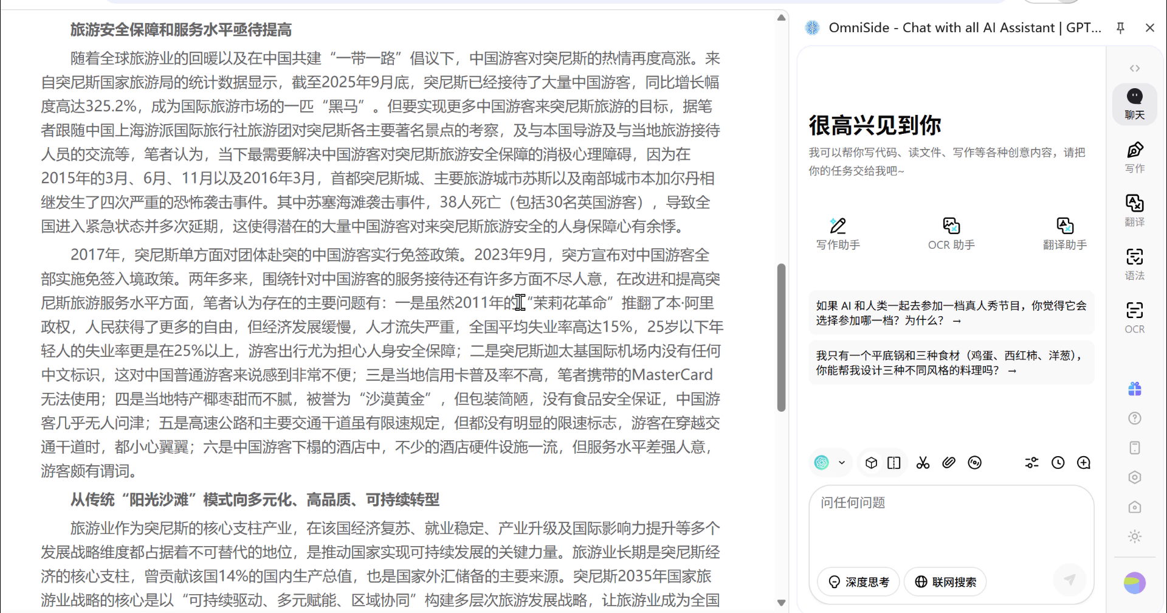Viewport: 1167px width, 613px height.
Task: Focus the 问任何问题 chat input box
Action: pos(951,523)
